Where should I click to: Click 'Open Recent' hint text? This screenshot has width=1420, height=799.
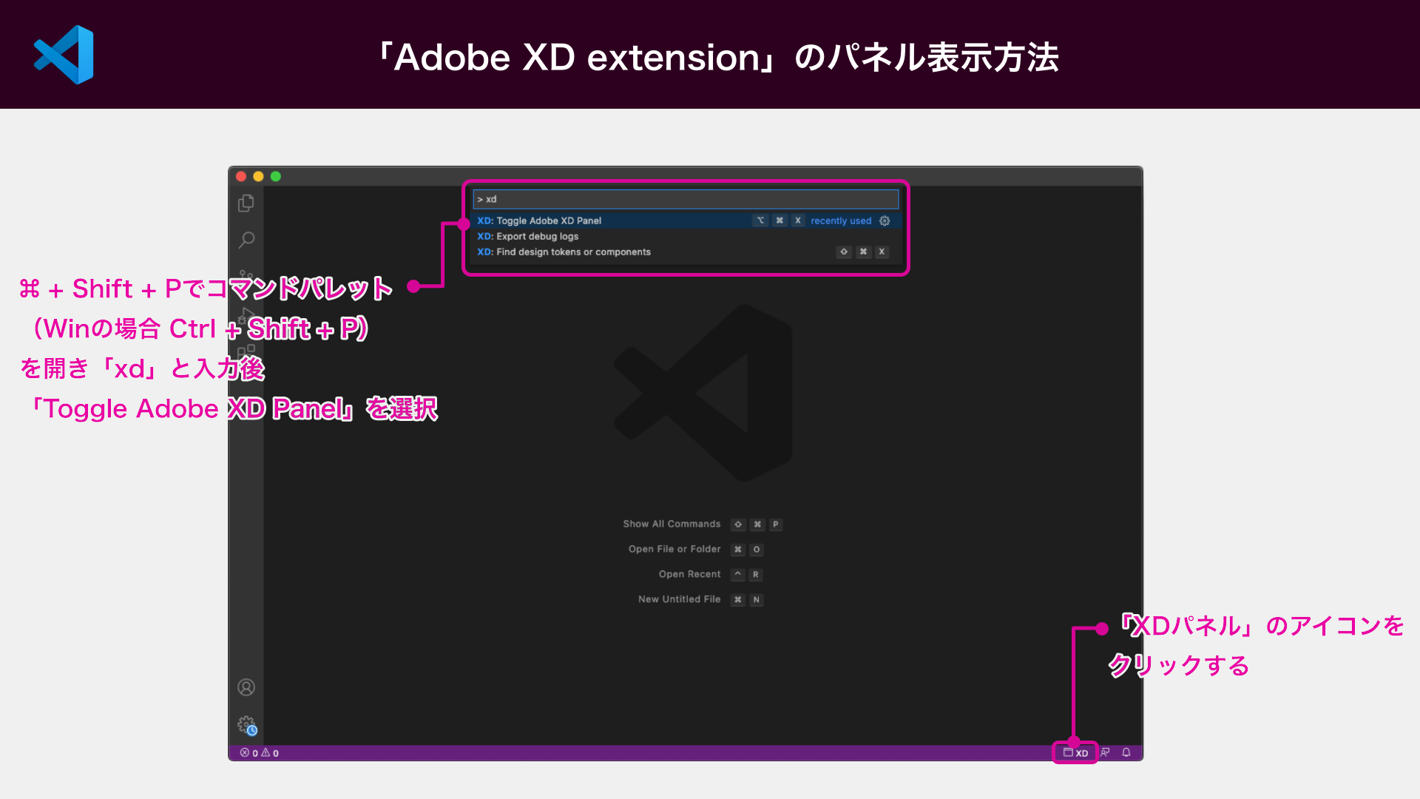(689, 574)
